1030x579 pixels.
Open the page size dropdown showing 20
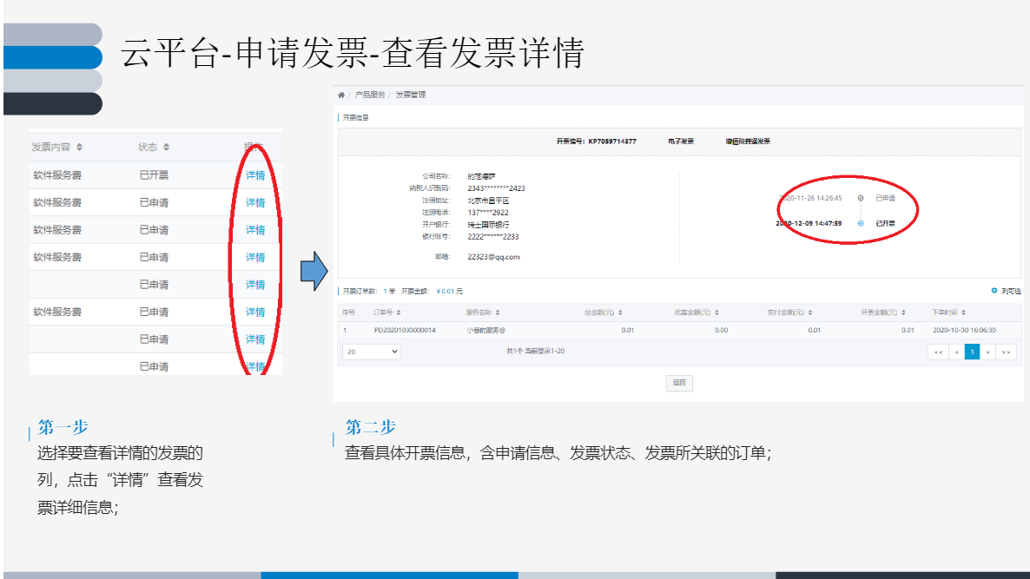(x=371, y=352)
